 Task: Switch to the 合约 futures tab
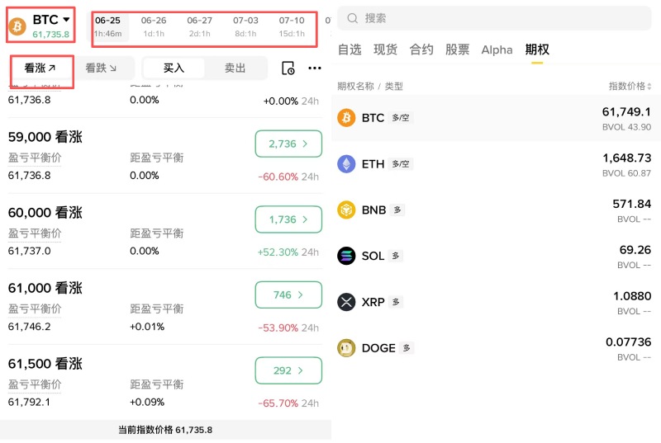pyautogui.click(x=421, y=49)
